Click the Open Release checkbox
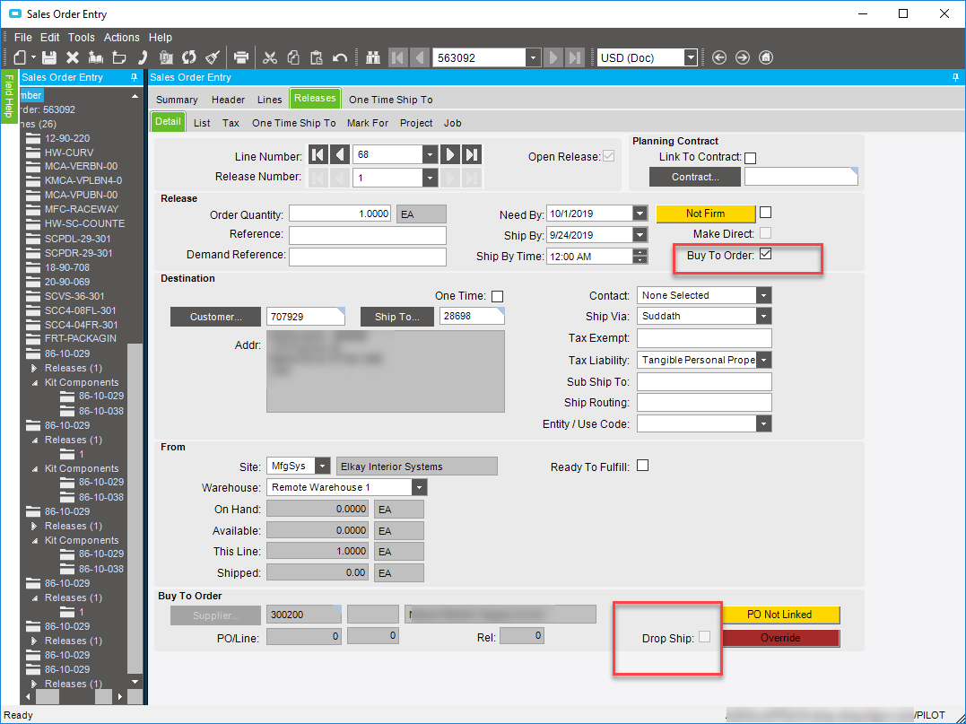This screenshot has width=966, height=724. (609, 156)
